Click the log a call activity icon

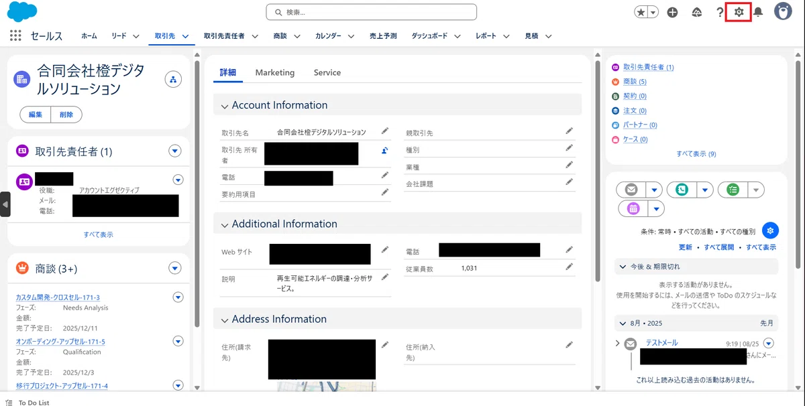point(682,190)
